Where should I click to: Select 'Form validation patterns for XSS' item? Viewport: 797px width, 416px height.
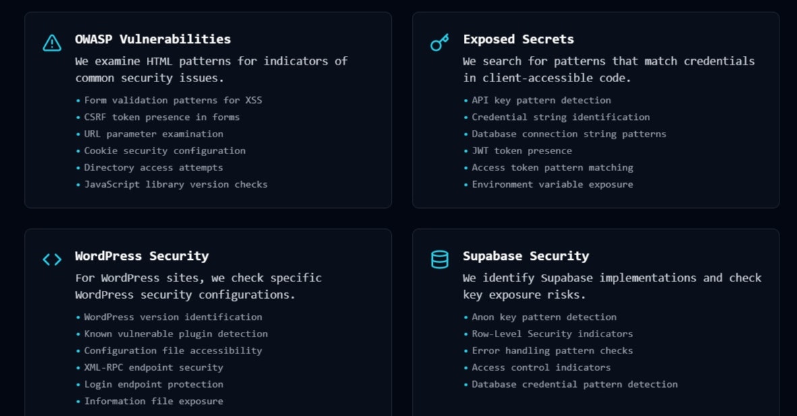173,100
